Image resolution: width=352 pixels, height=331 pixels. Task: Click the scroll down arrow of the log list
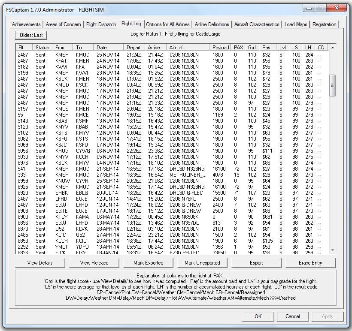tap(333, 250)
